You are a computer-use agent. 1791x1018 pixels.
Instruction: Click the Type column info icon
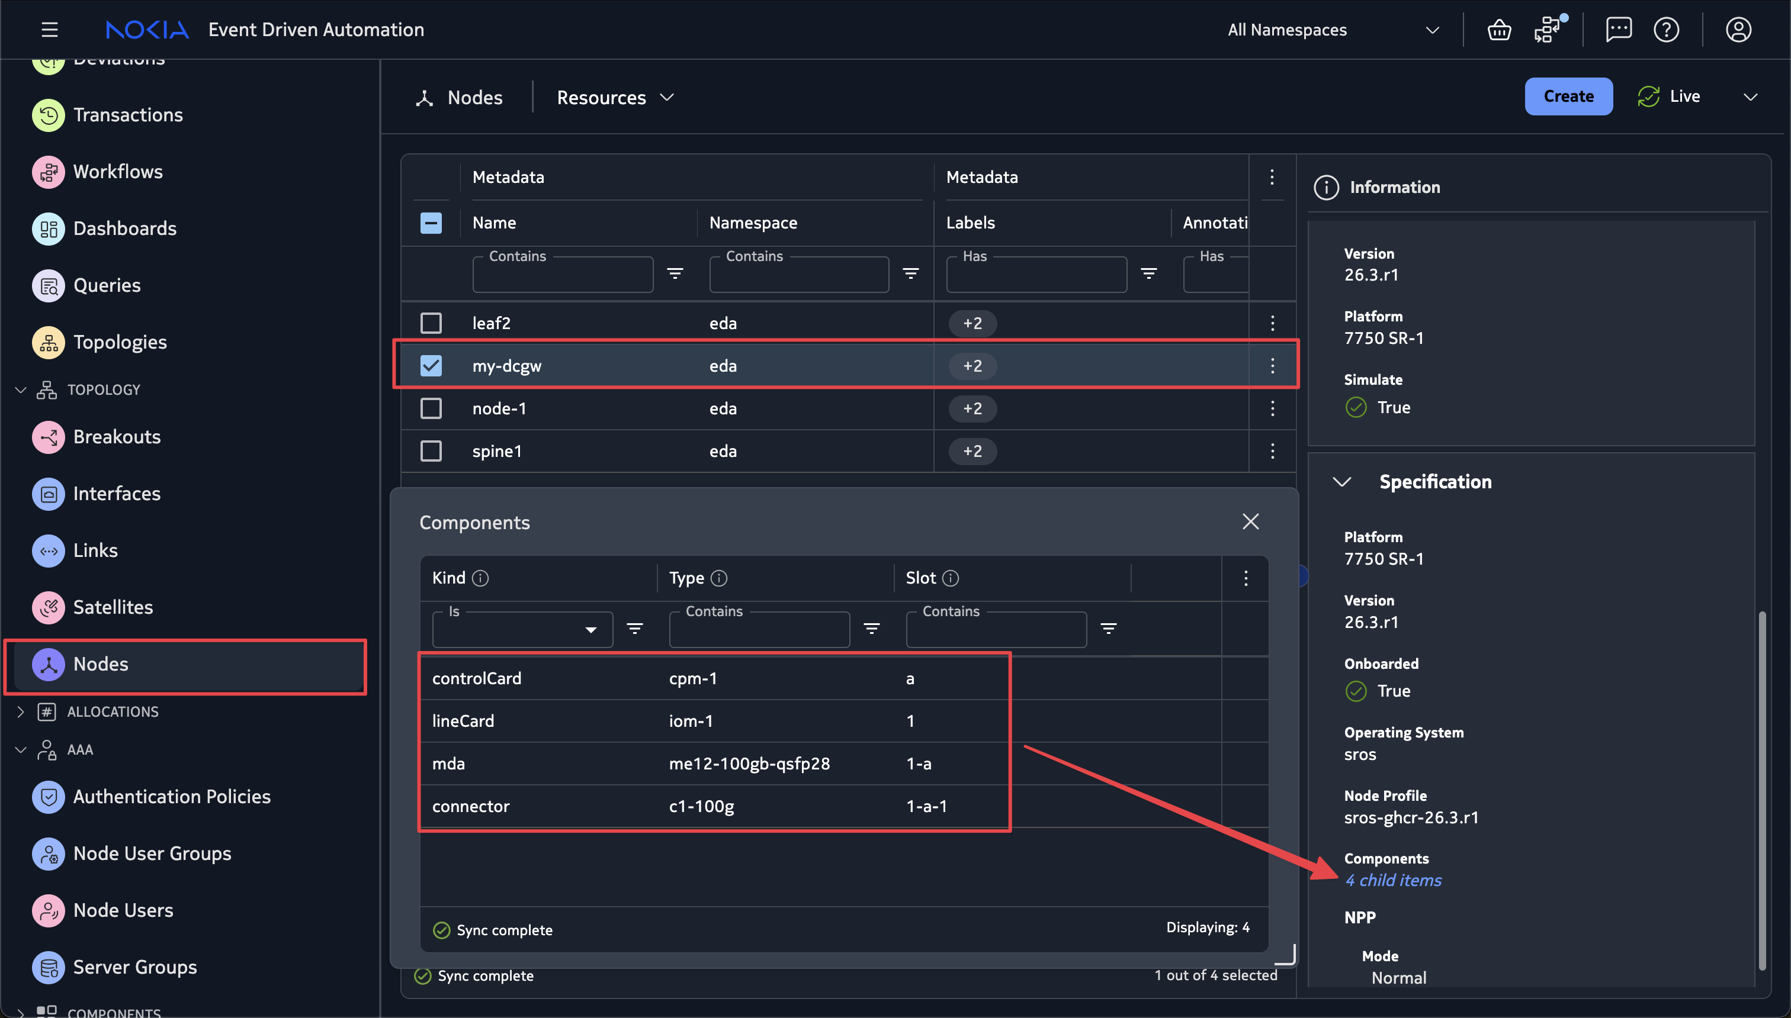pyautogui.click(x=718, y=578)
